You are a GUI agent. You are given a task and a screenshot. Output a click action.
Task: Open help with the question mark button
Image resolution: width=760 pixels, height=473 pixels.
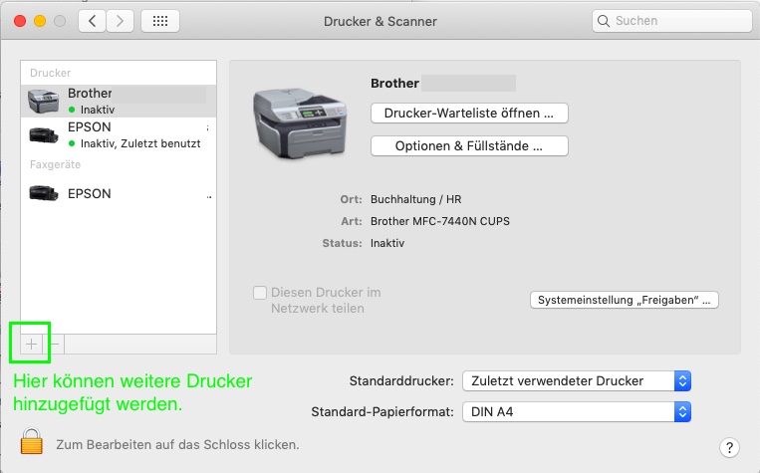click(728, 447)
